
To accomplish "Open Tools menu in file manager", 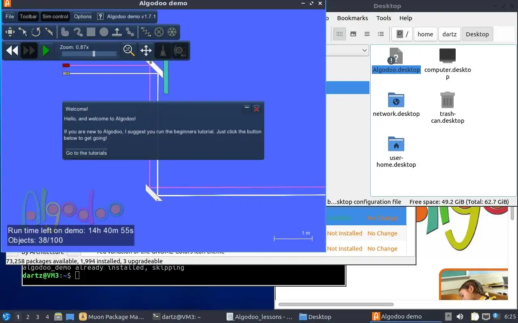I will tap(384, 18).
